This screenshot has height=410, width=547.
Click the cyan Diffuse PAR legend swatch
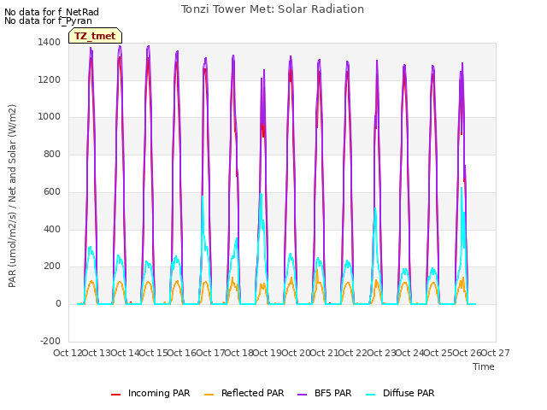pyautogui.click(x=371, y=395)
